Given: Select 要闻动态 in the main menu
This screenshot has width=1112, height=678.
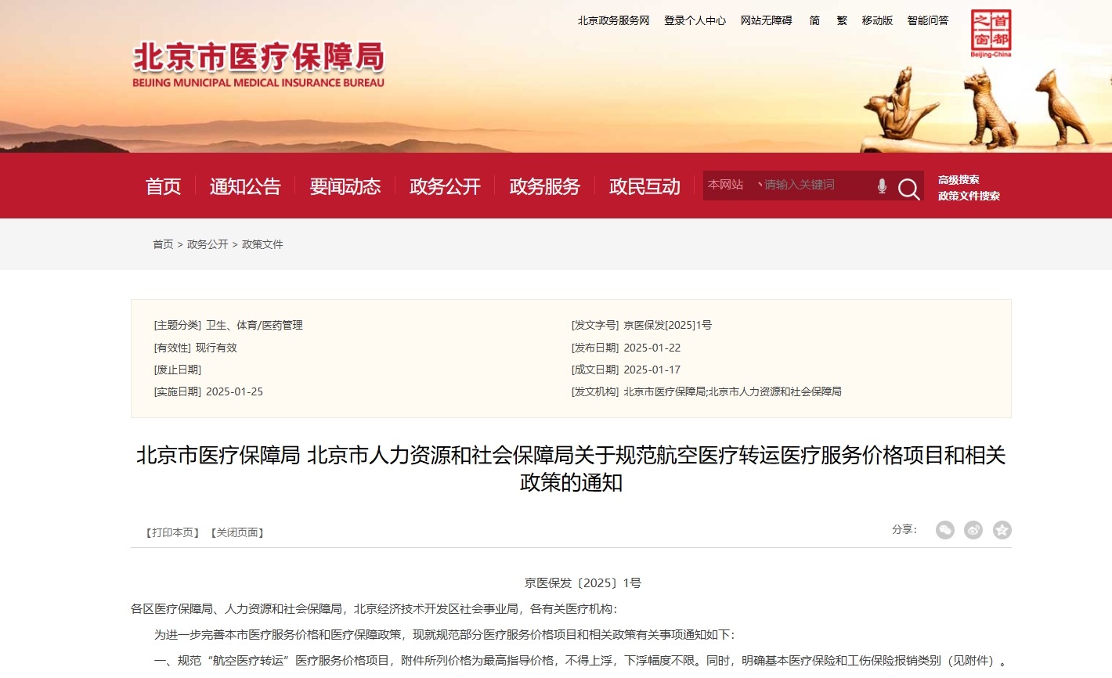Looking at the screenshot, I should [345, 186].
